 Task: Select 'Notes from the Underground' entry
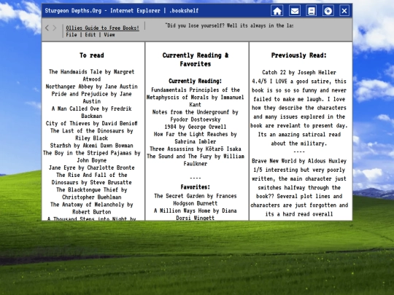(196, 116)
